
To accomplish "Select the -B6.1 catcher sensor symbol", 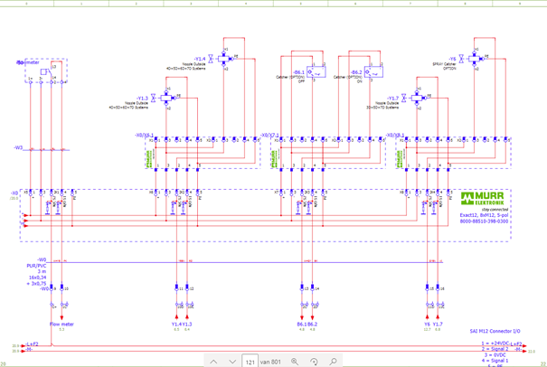I will [313, 72].
